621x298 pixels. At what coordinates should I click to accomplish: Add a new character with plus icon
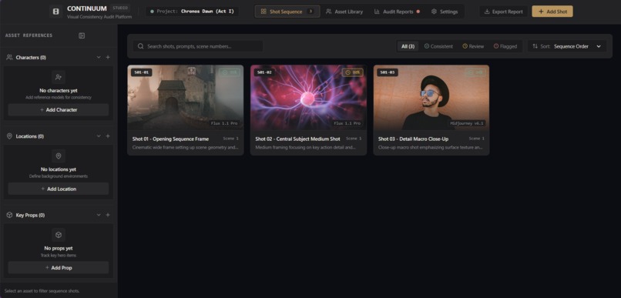pos(108,58)
